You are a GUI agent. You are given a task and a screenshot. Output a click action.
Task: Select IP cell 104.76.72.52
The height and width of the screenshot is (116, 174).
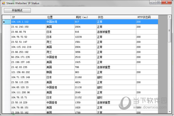[x=28, y=37]
